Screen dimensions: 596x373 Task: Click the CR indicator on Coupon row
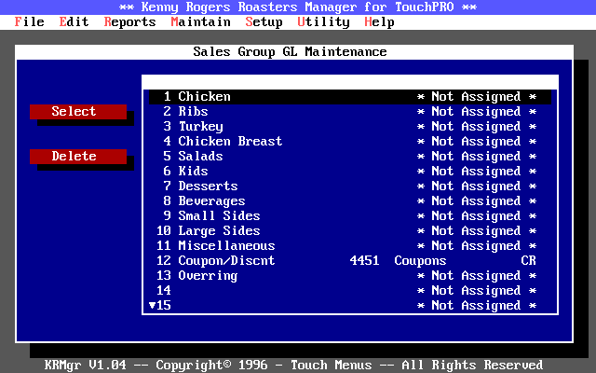click(x=528, y=261)
